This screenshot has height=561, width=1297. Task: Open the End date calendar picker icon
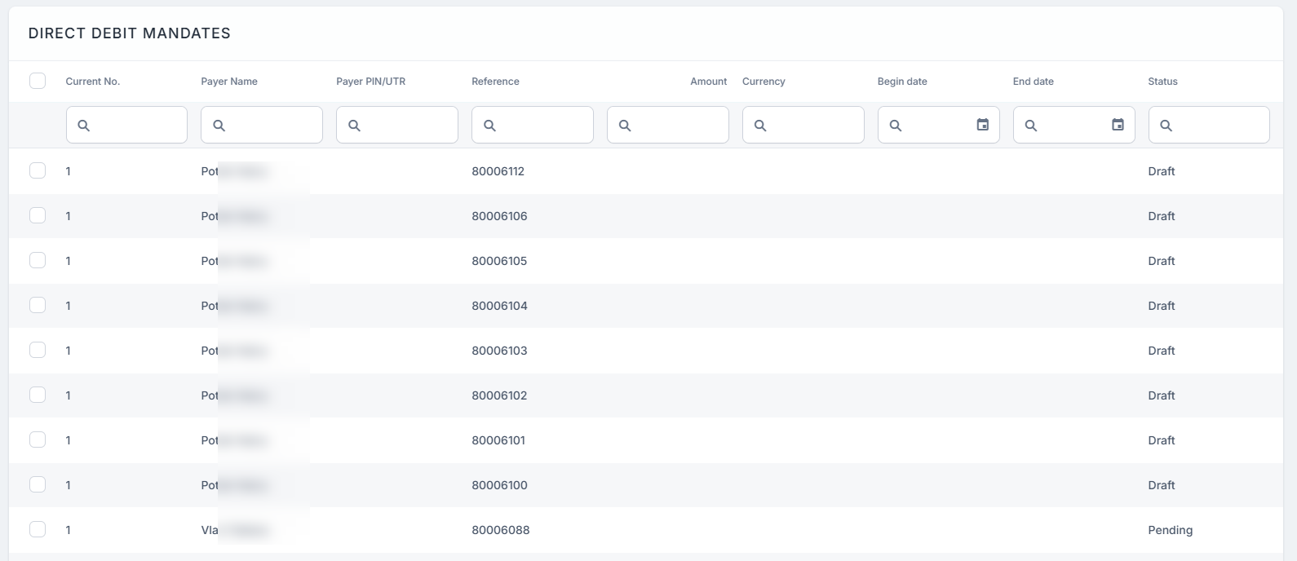(x=1118, y=125)
